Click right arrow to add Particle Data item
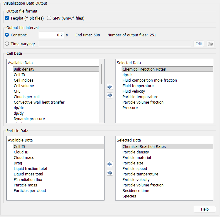The image size is (220, 217). click(110, 164)
